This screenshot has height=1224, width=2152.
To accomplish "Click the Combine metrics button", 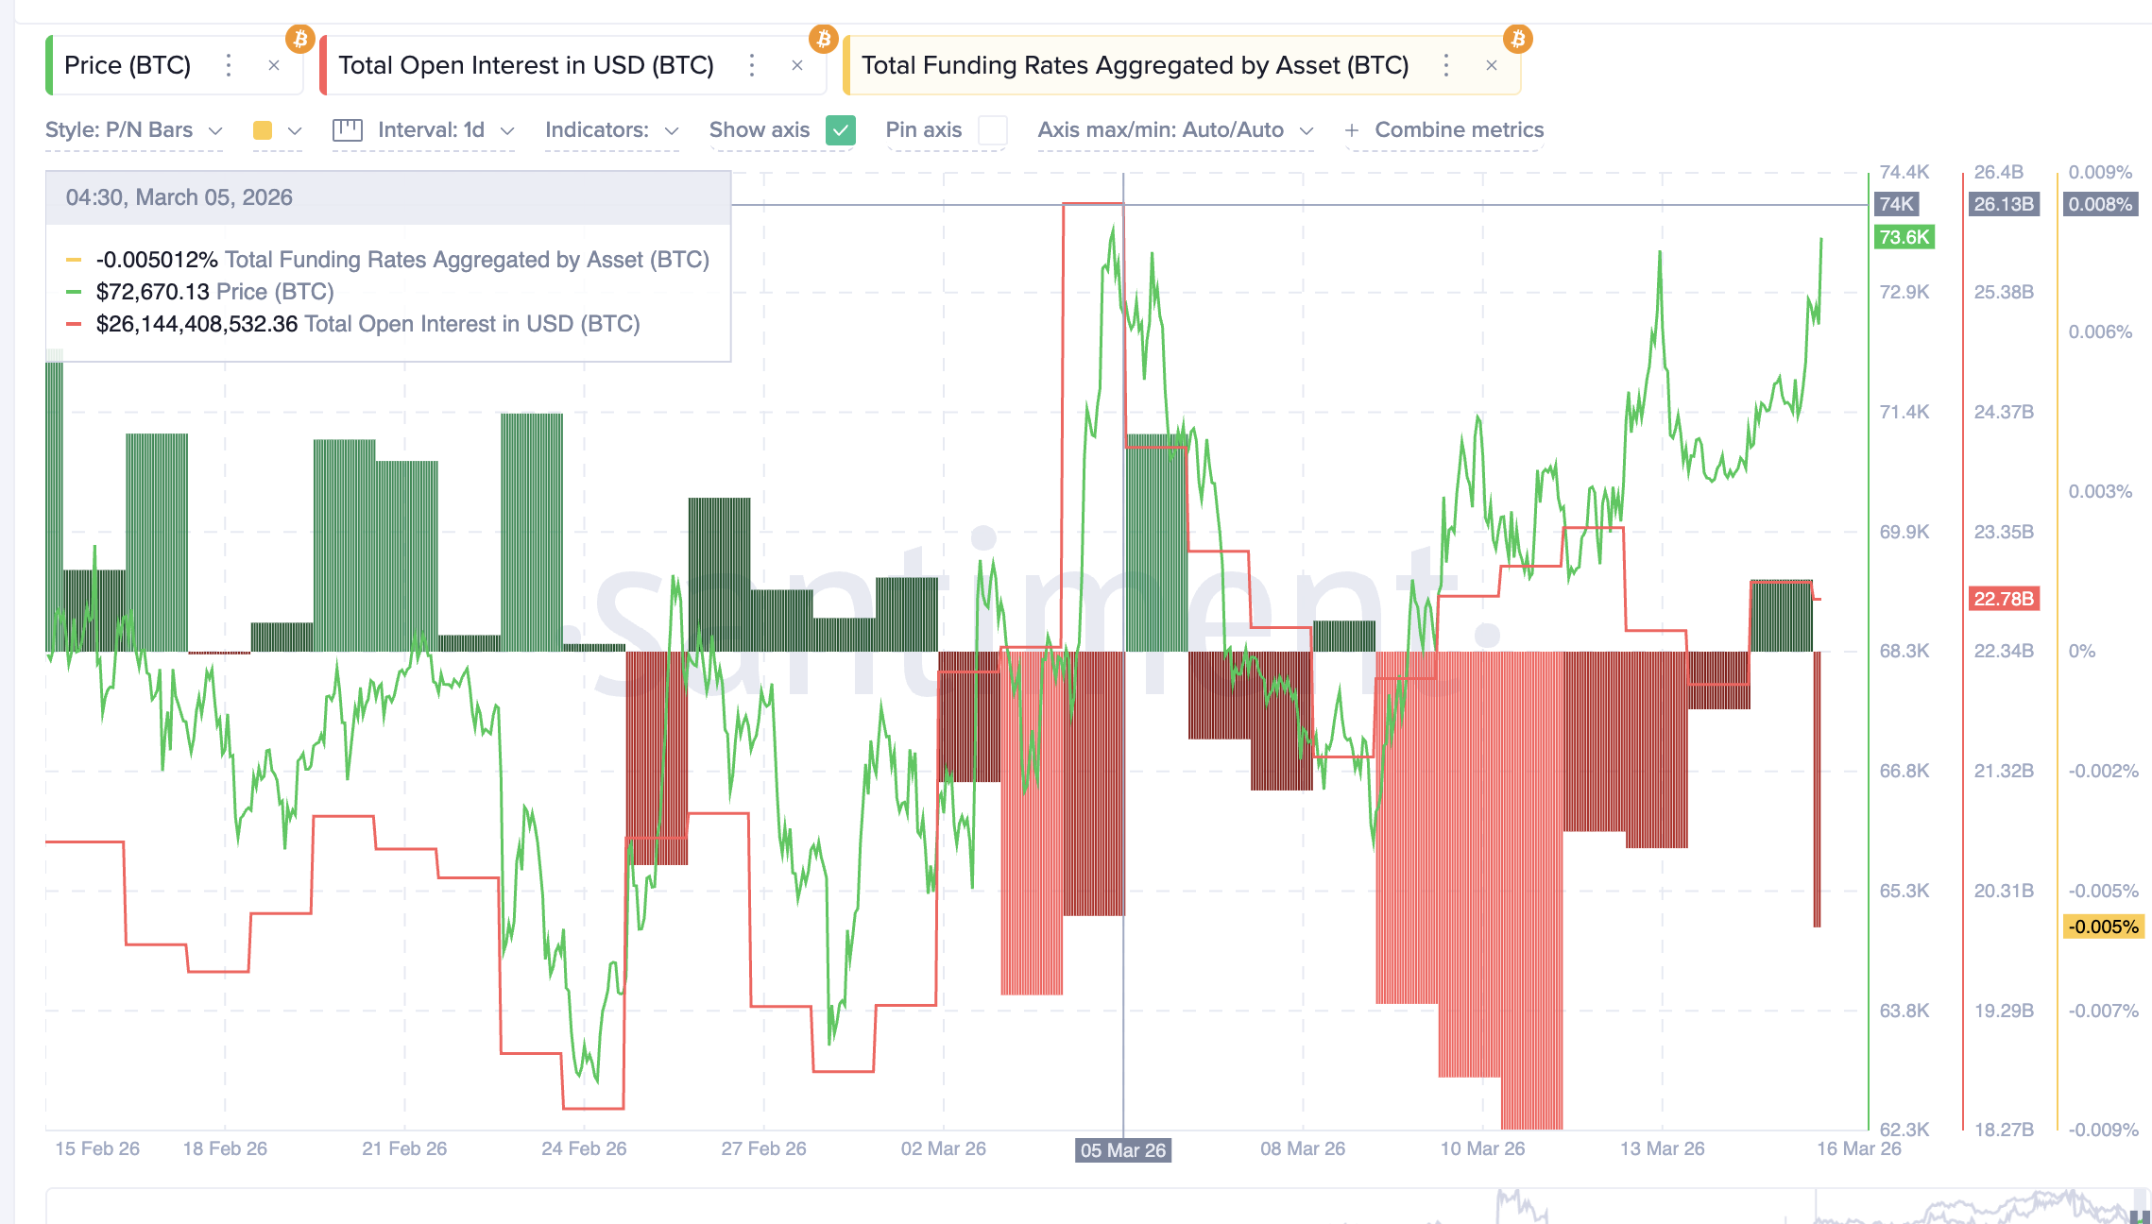I will click(1444, 130).
